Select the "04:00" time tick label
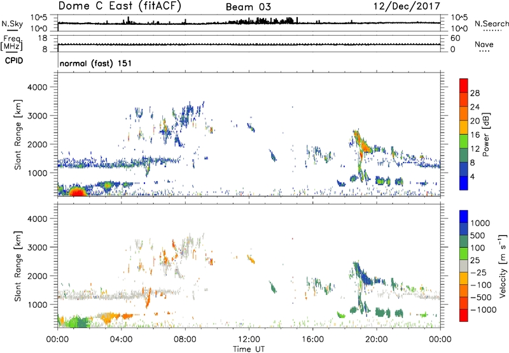 121,340
